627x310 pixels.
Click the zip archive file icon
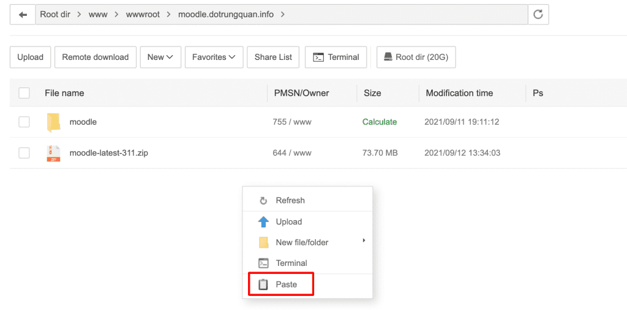click(x=54, y=153)
